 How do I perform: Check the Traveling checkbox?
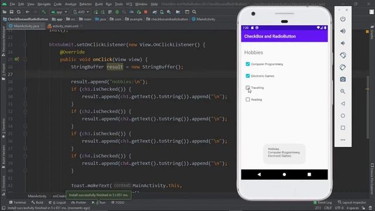click(x=247, y=87)
